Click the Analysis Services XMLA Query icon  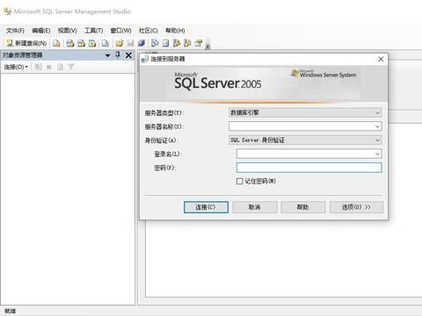[92, 43]
